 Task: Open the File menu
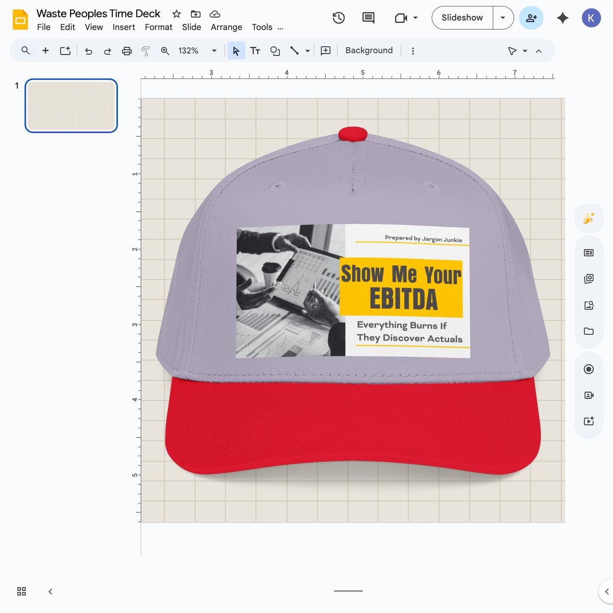click(44, 27)
